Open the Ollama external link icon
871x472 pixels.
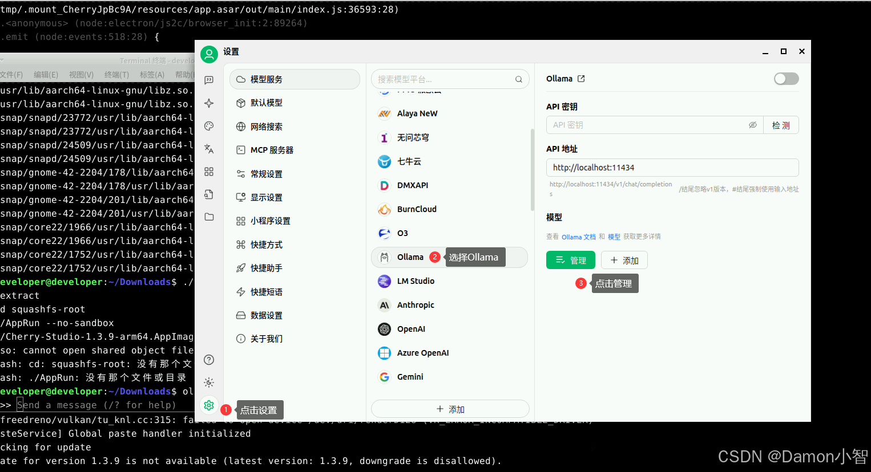pyautogui.click(x=581, y=79)
